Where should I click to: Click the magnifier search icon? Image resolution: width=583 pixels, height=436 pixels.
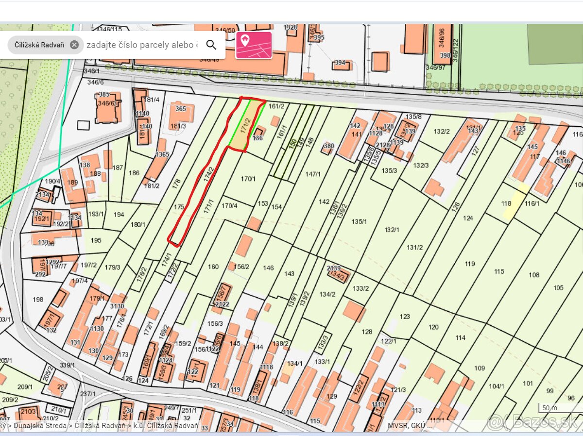211,45
